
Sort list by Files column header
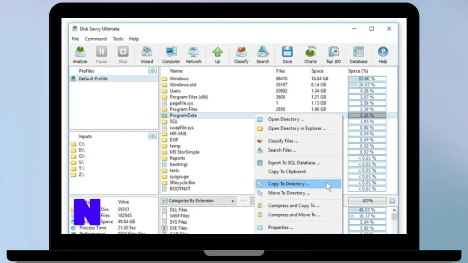[281, 71]
